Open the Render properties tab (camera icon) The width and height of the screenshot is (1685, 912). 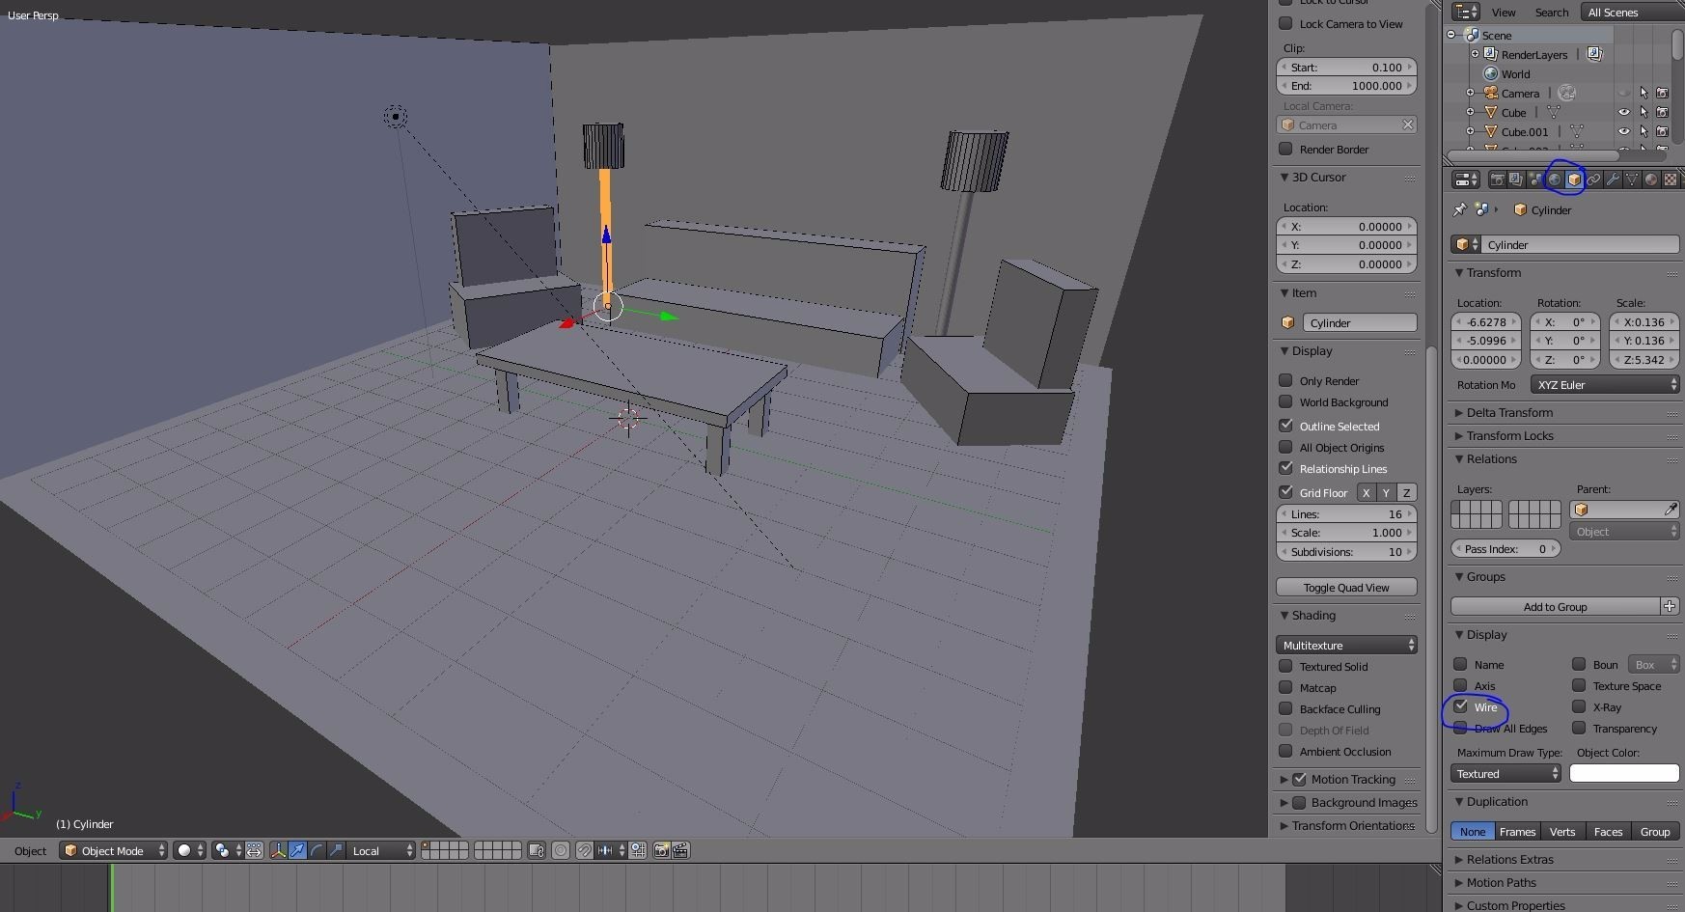[1497, 180]
